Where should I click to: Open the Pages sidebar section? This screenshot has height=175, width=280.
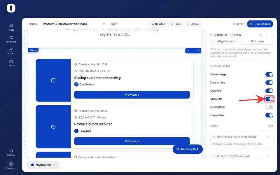point(11,27)
